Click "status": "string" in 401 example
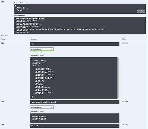148x129 pixels. click(39, 120)
